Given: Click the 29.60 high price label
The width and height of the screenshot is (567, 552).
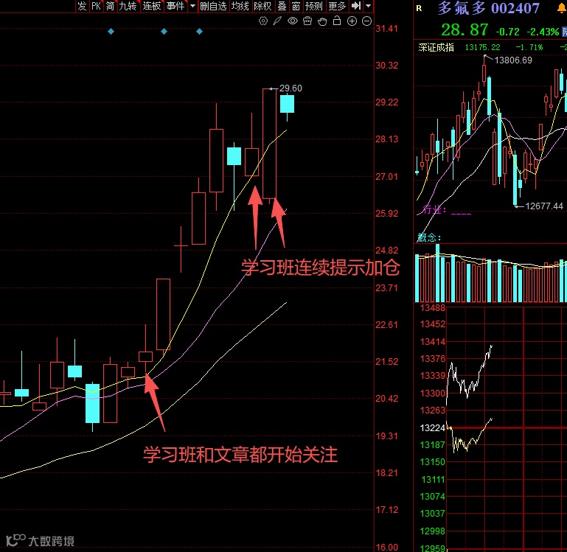Looking at the screenshot, I should tap(291, 88).
